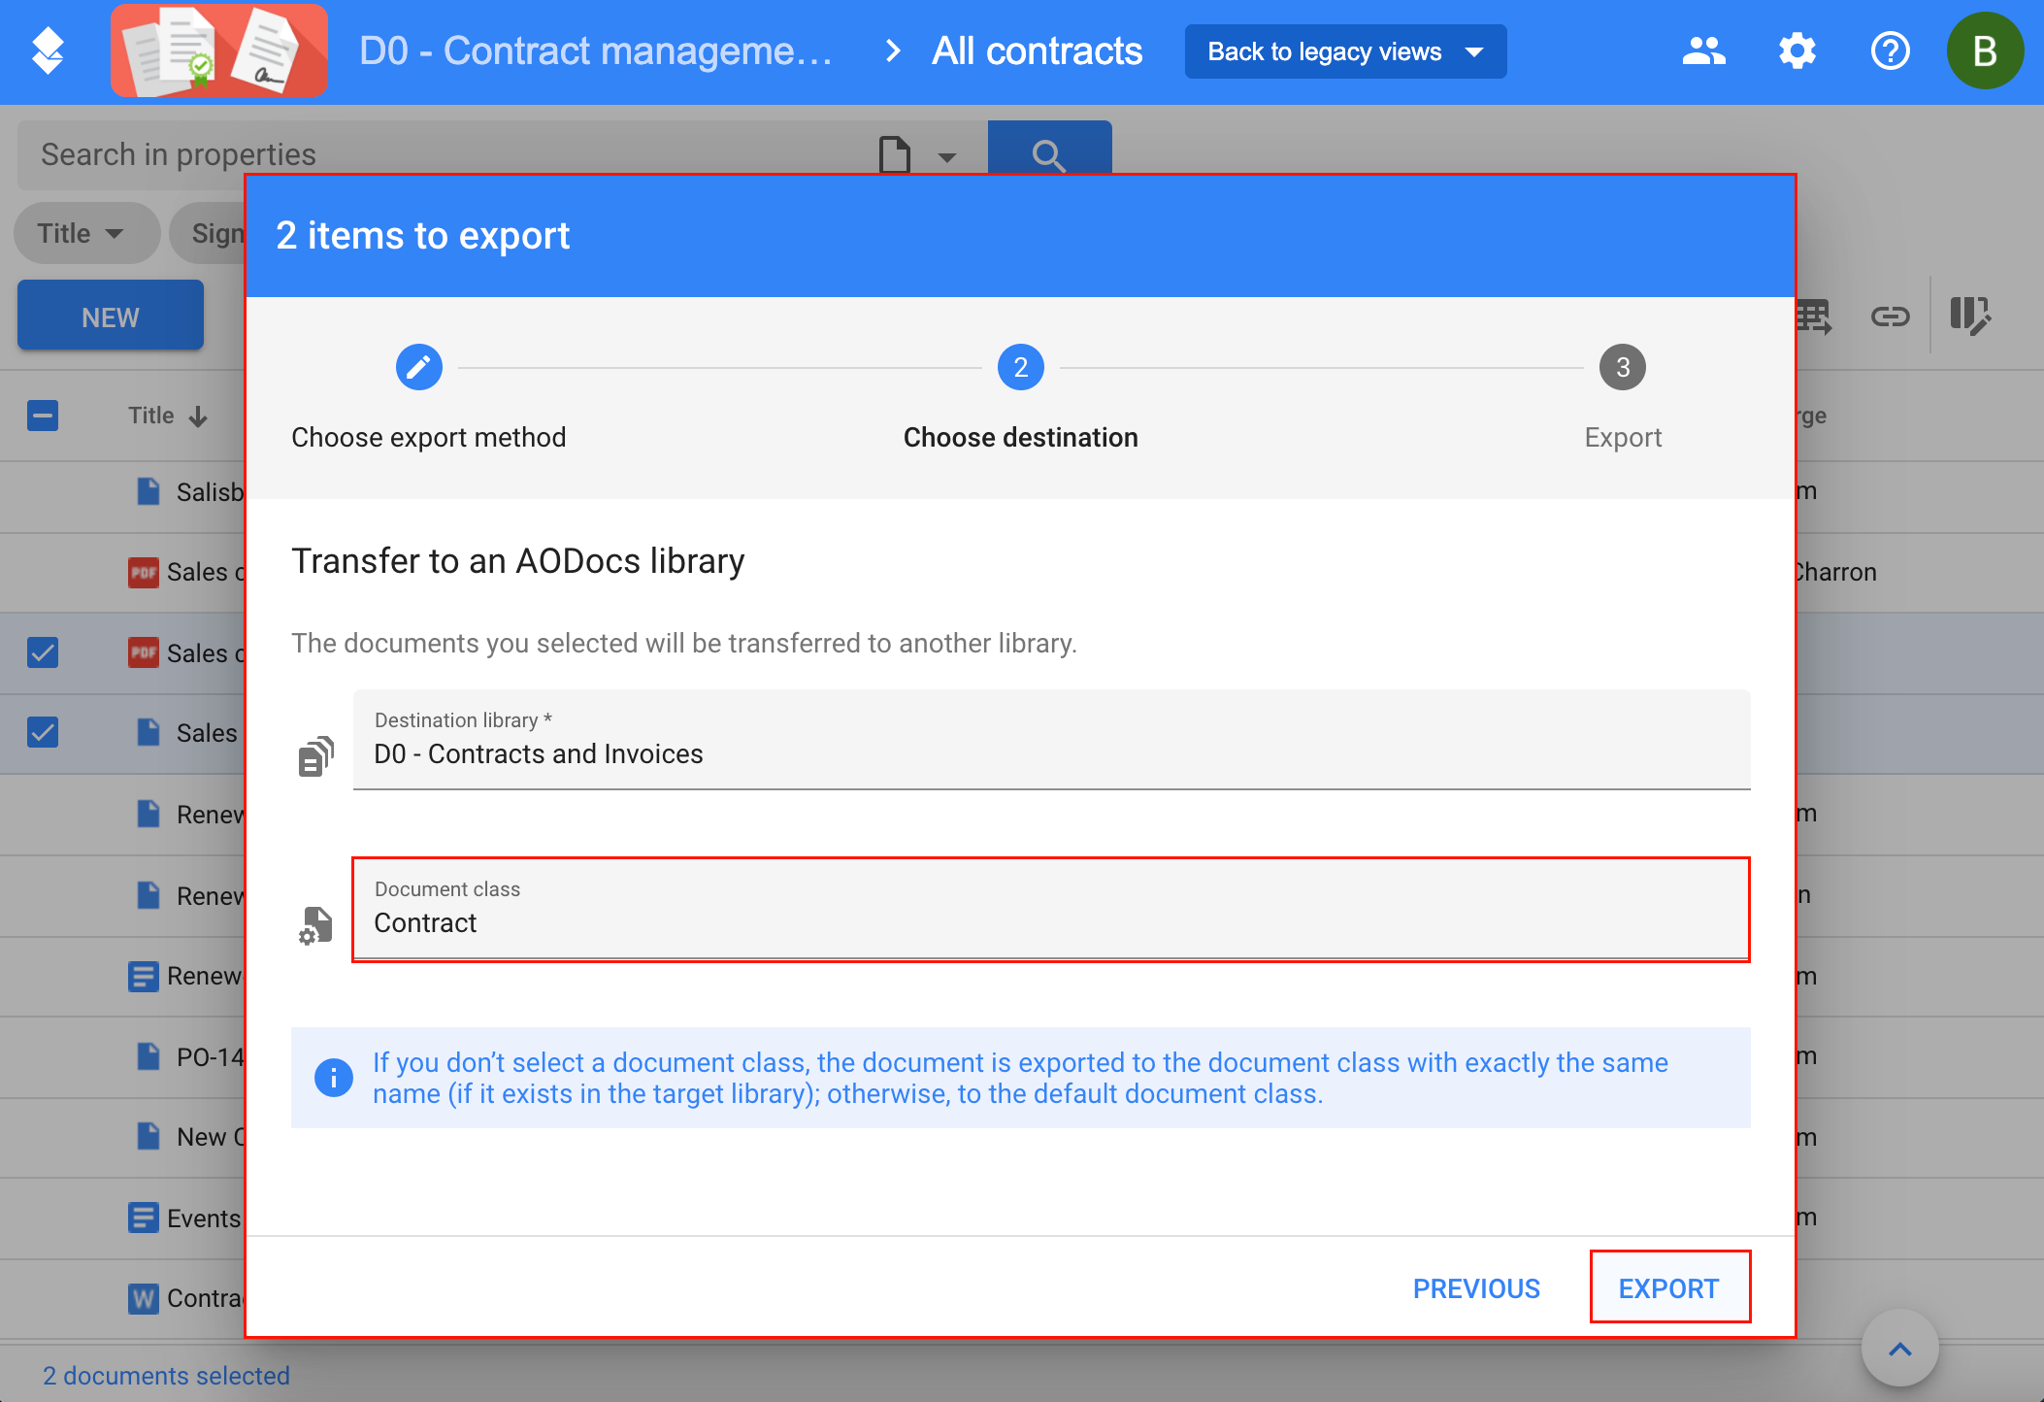Click the Contra Word document icon

tap(144, 1298)
